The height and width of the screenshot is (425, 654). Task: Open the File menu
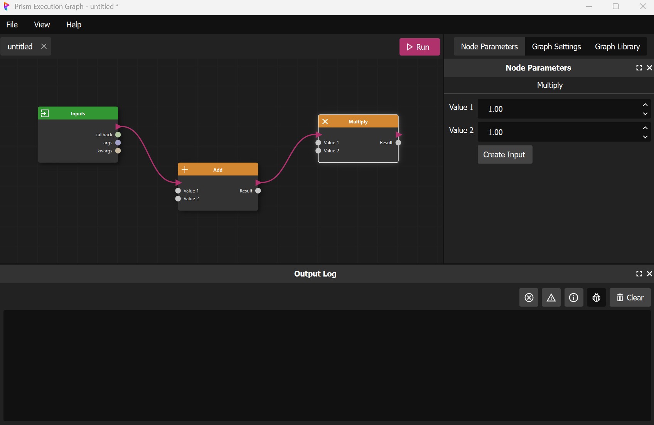point(12,25)
